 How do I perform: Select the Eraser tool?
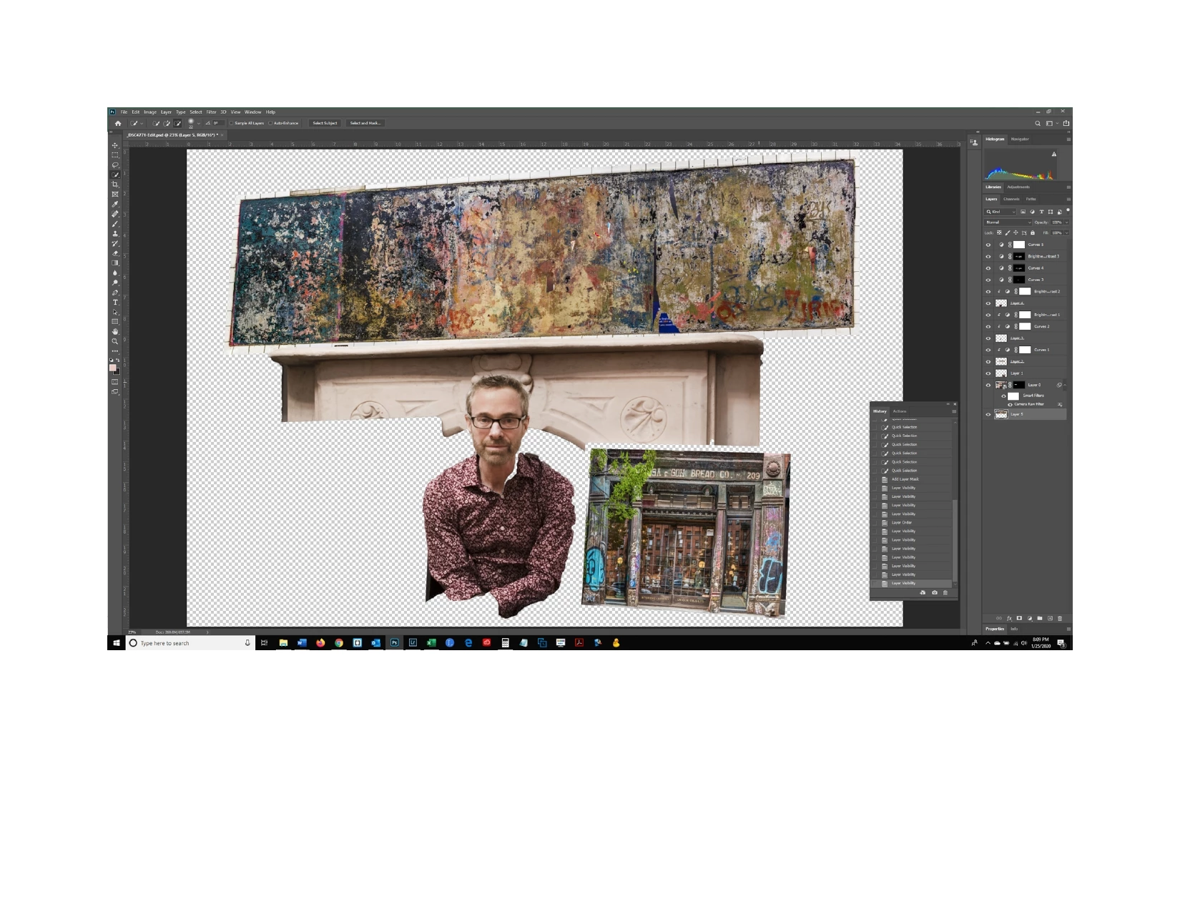click(x=115, y=253)
